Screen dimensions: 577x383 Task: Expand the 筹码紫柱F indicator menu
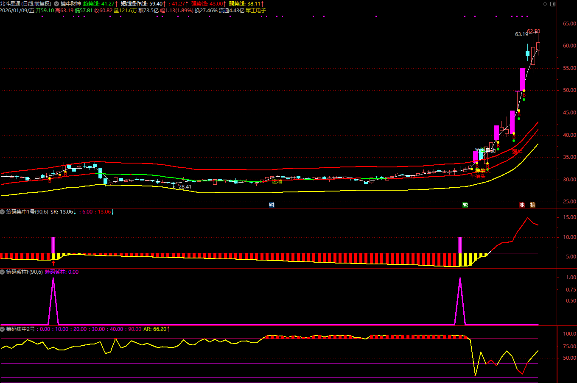(x=3, y=272)
